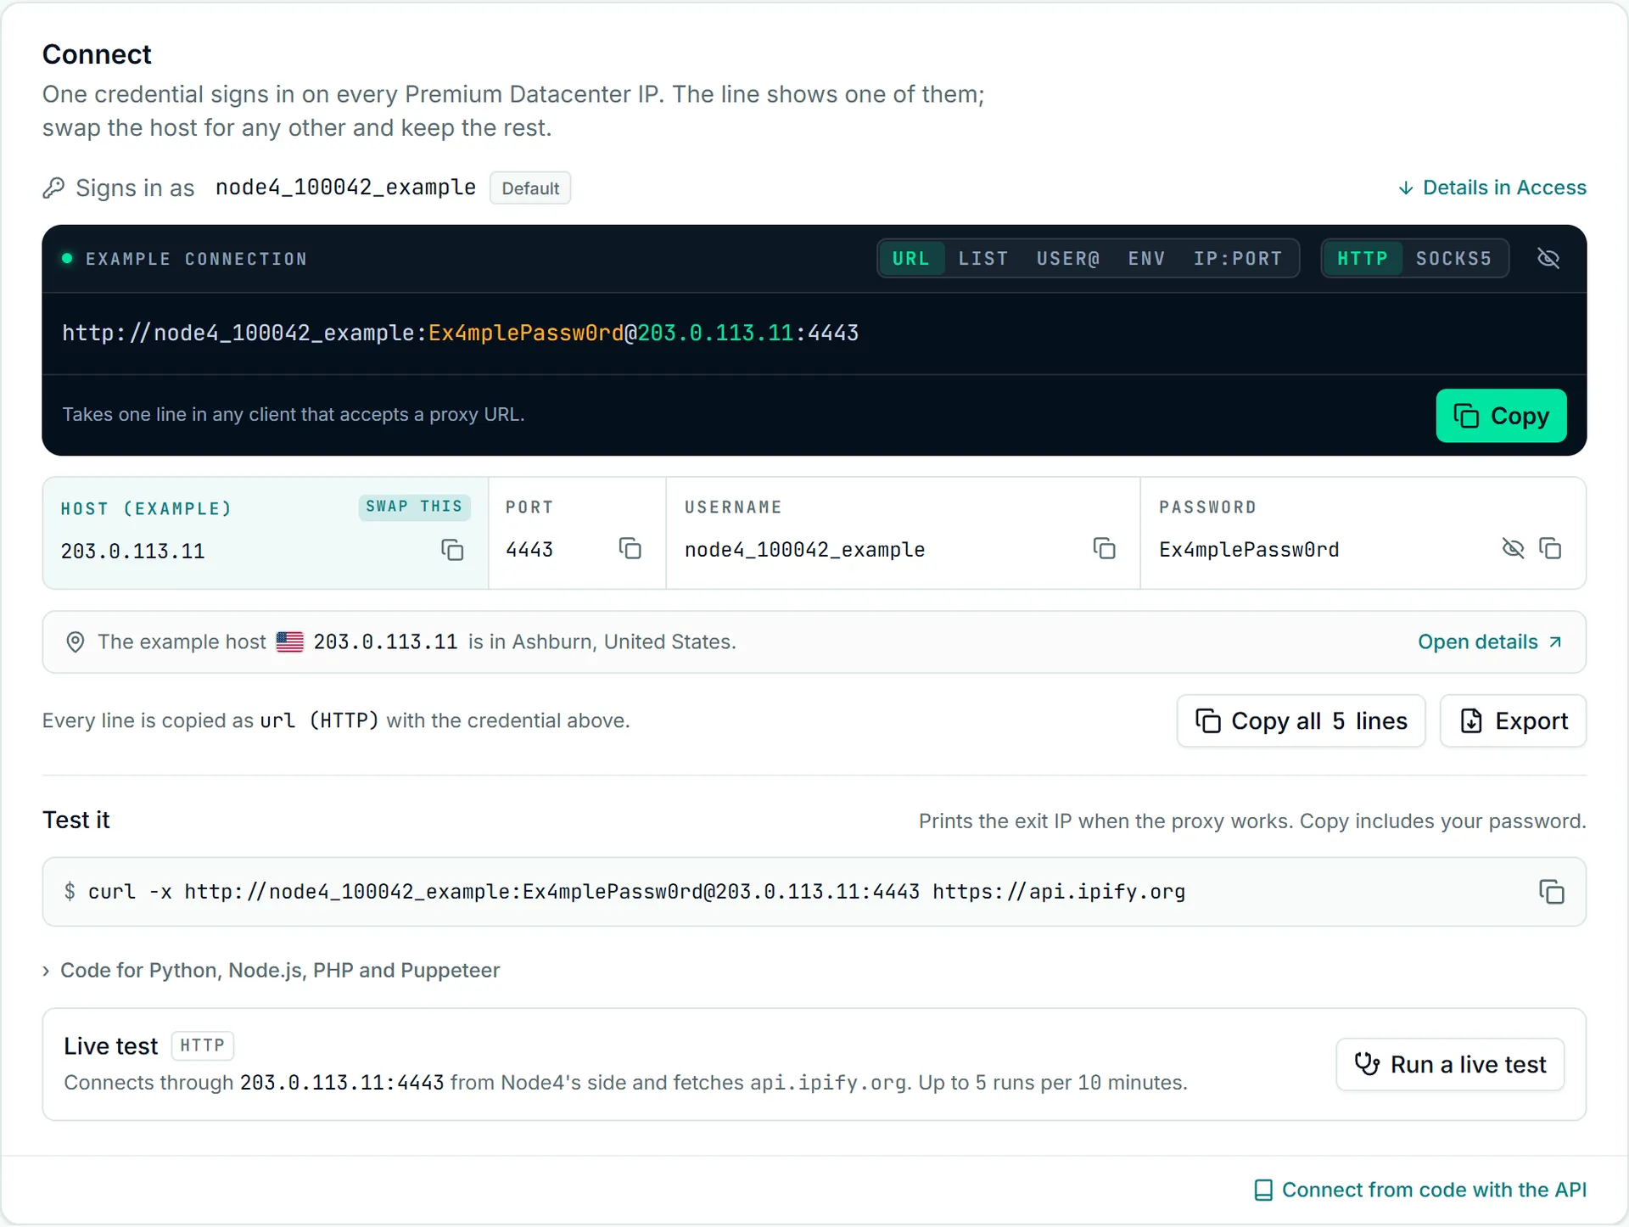
Task: Select the ENV format tab
Action: pos(1146,259)
